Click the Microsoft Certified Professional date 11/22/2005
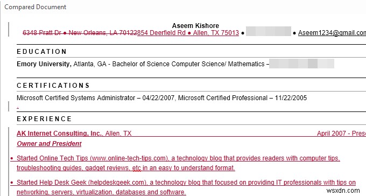The image size is (366, 196). 291,98
